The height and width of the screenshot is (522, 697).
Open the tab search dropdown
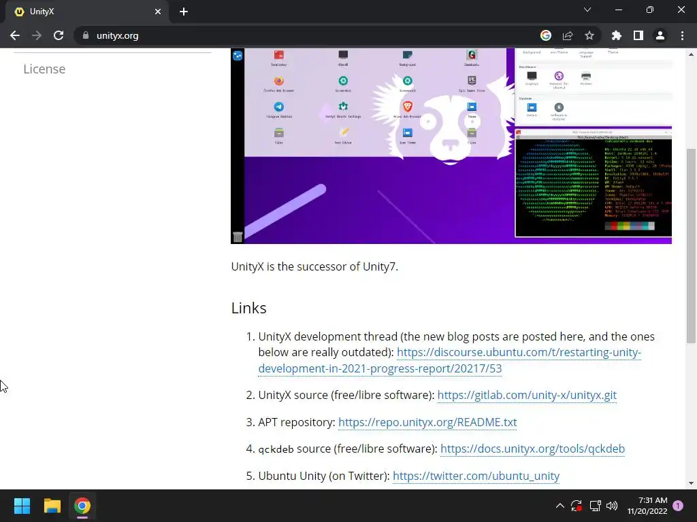pyautogui.click(x=587, y=10)
